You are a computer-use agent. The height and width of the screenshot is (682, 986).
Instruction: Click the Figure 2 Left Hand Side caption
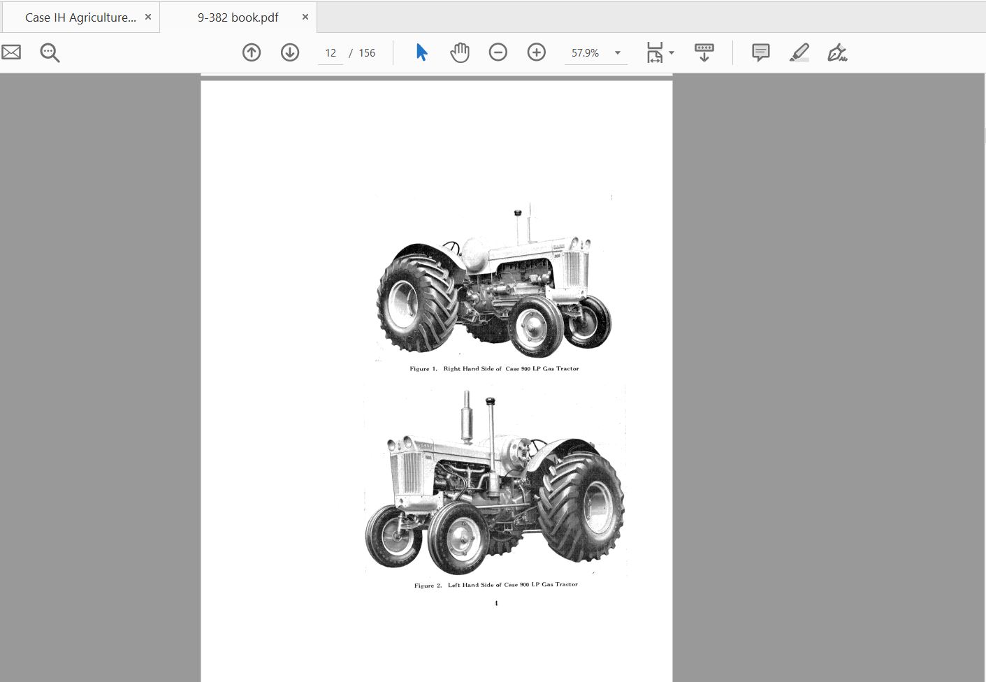coord(496,585)
